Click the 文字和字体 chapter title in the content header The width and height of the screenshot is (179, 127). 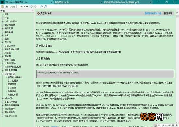click(46, 13)
